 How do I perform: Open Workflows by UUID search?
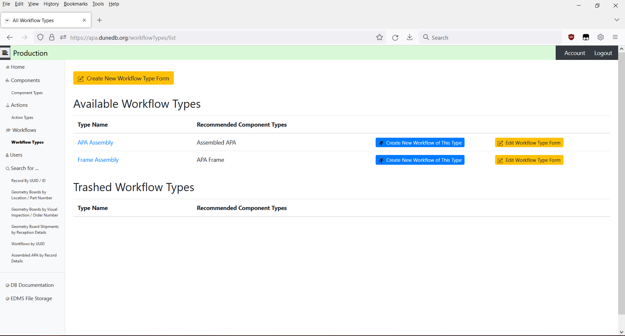pyautogui.click(x=28, y=244)
